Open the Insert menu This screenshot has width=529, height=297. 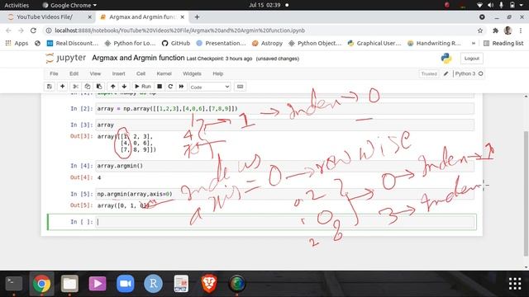click(x=118, y=73)
